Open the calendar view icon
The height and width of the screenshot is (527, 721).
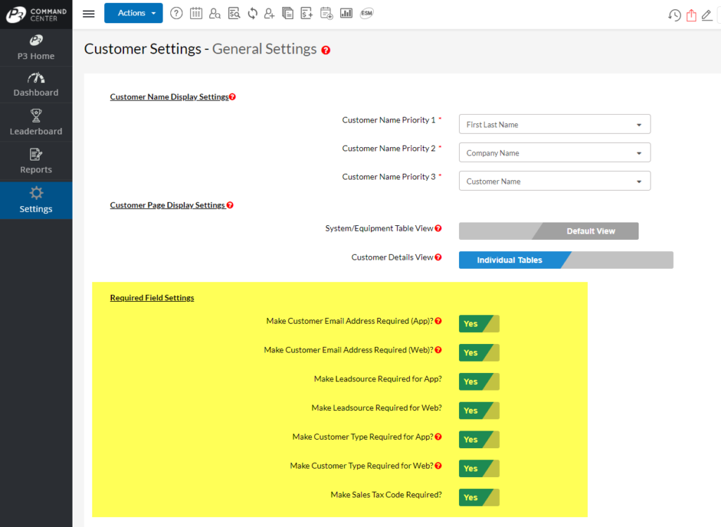tap(196, 13)
